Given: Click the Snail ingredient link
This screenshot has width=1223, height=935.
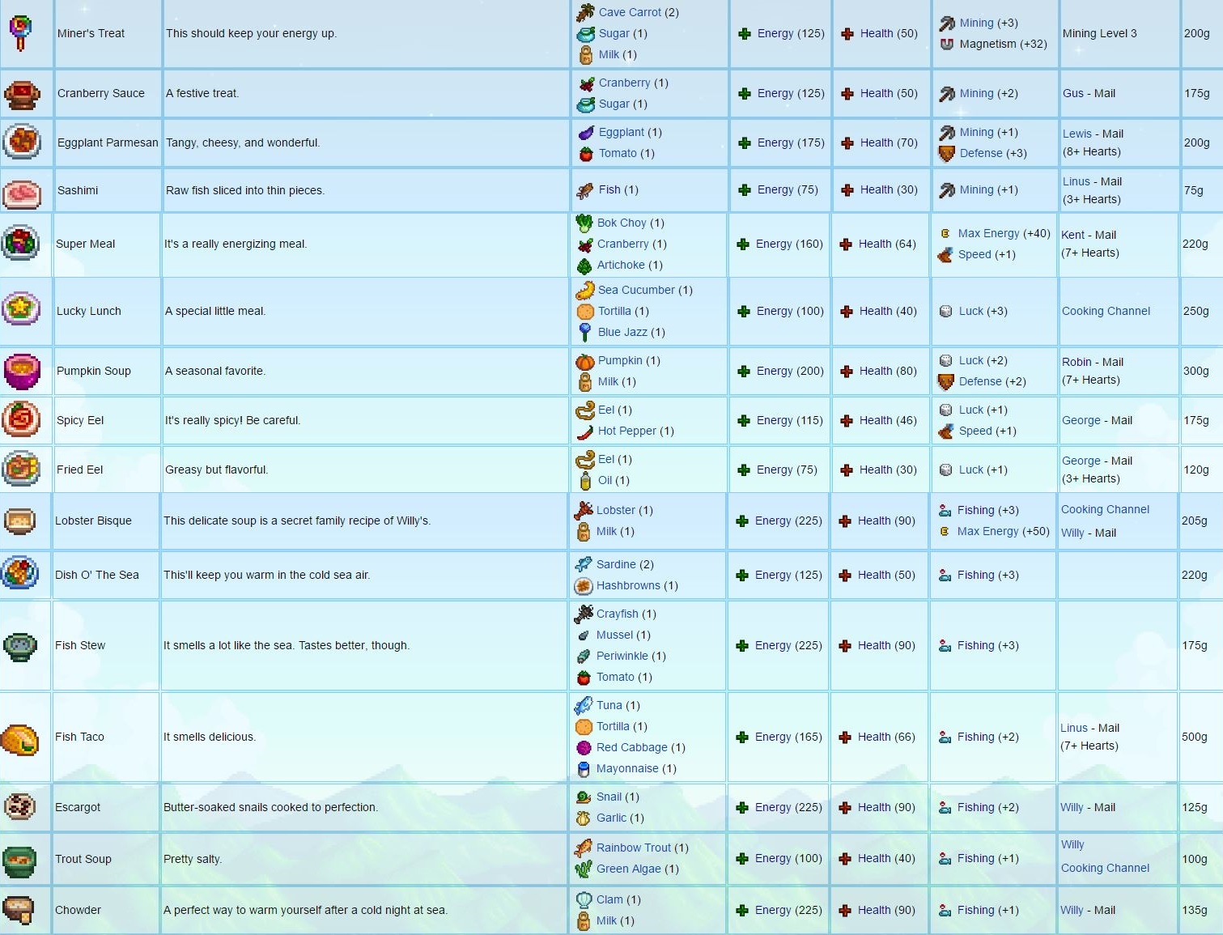Looking at the screenshot, I should 609,797.
